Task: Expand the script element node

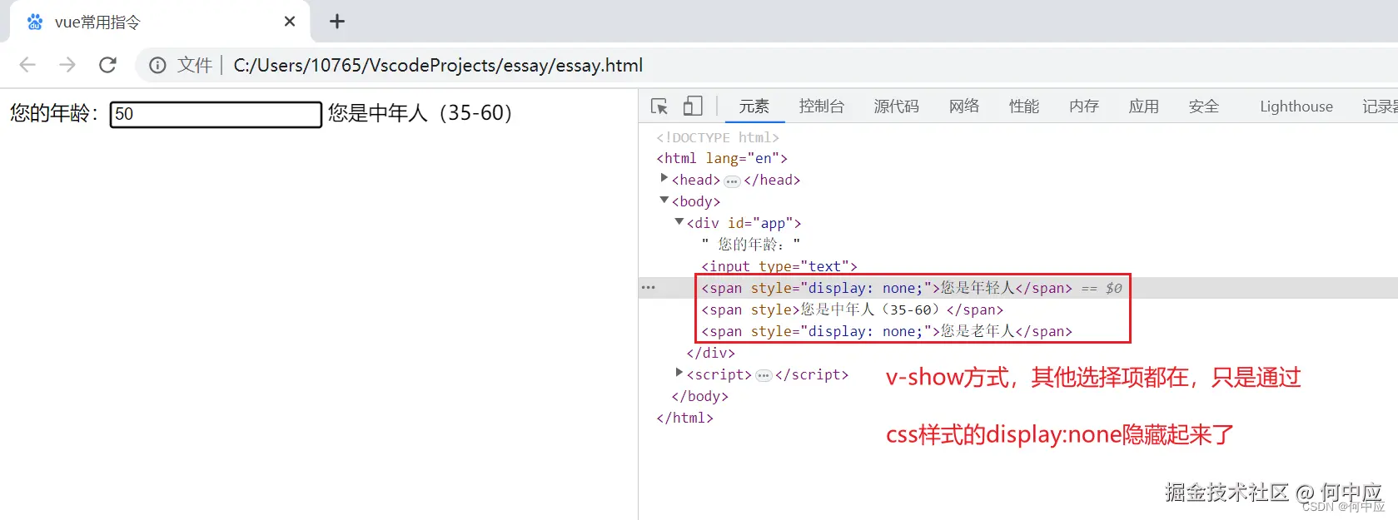Action: click(x=679, y=373)
